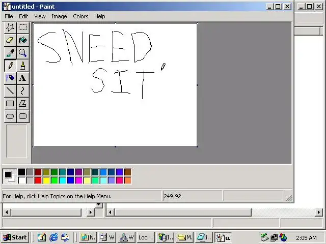Choose the bright yellow palette color
326x244 pixels.
(46, 180)
